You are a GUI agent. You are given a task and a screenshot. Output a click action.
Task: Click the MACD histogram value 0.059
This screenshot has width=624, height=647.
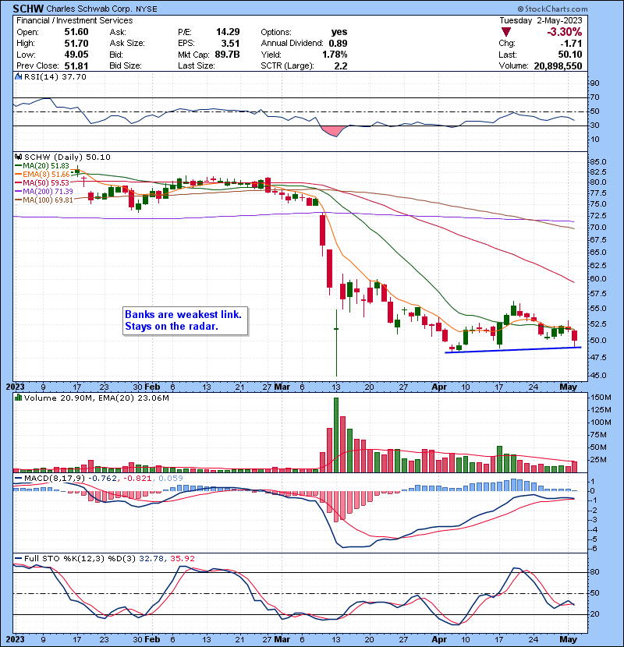click(171, 479)
